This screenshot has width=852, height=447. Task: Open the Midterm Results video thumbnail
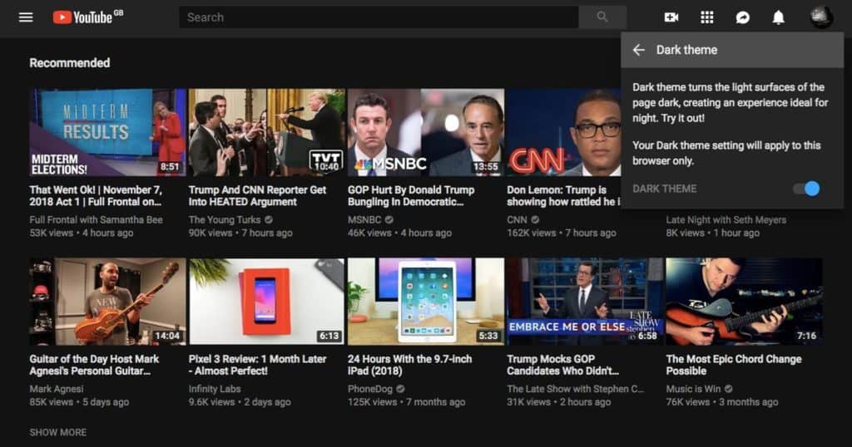coord(107,132)
